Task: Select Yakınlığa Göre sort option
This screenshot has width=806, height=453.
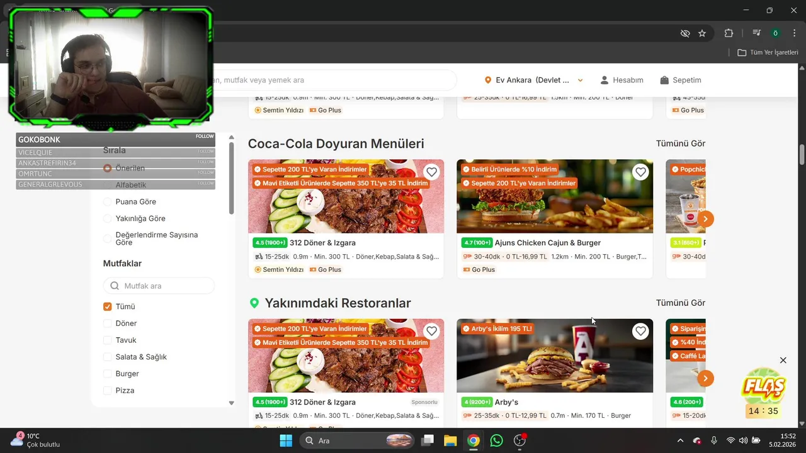Action: [x=108, y=218]
